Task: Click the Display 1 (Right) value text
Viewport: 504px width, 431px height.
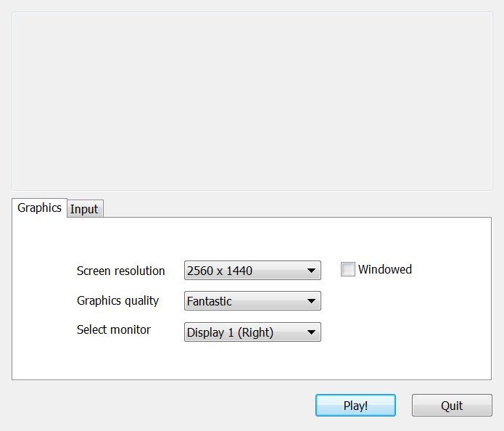Action: (x=230, y=332)
